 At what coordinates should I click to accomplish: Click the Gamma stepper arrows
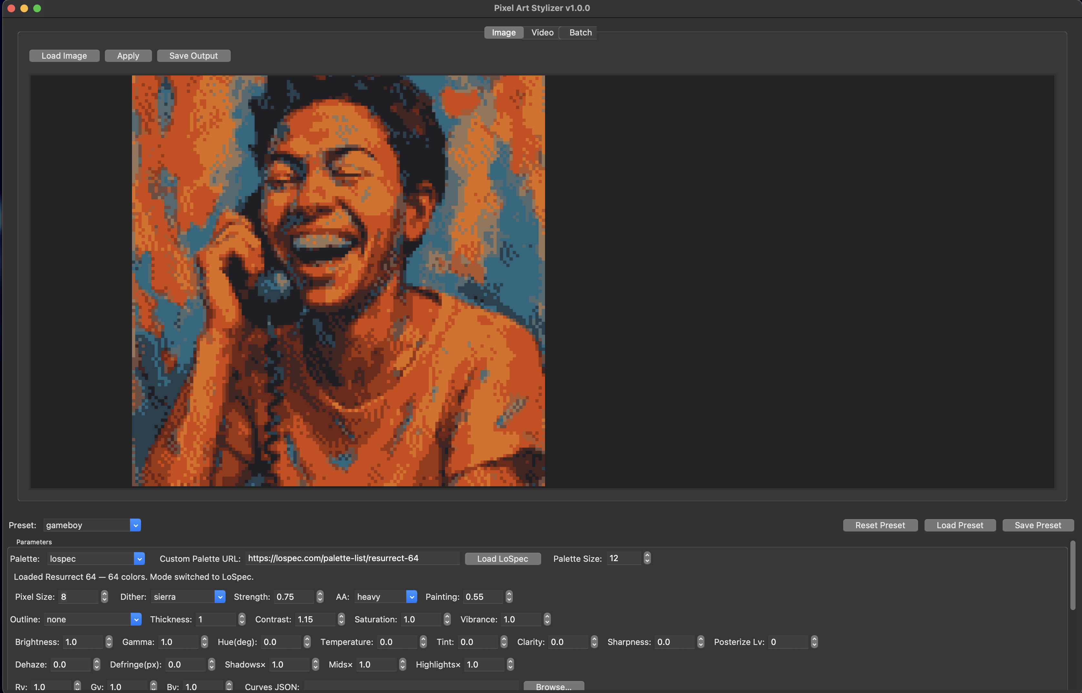[x=204, y=642]
